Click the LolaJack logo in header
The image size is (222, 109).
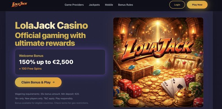(19, 4)
